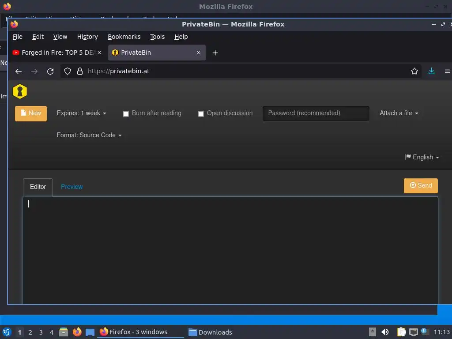Launch the file manager icon in the taskbar

[64, 332]
